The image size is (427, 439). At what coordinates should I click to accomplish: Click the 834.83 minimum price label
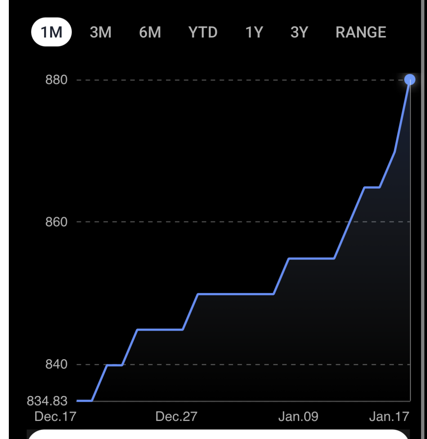pos(47,400)
